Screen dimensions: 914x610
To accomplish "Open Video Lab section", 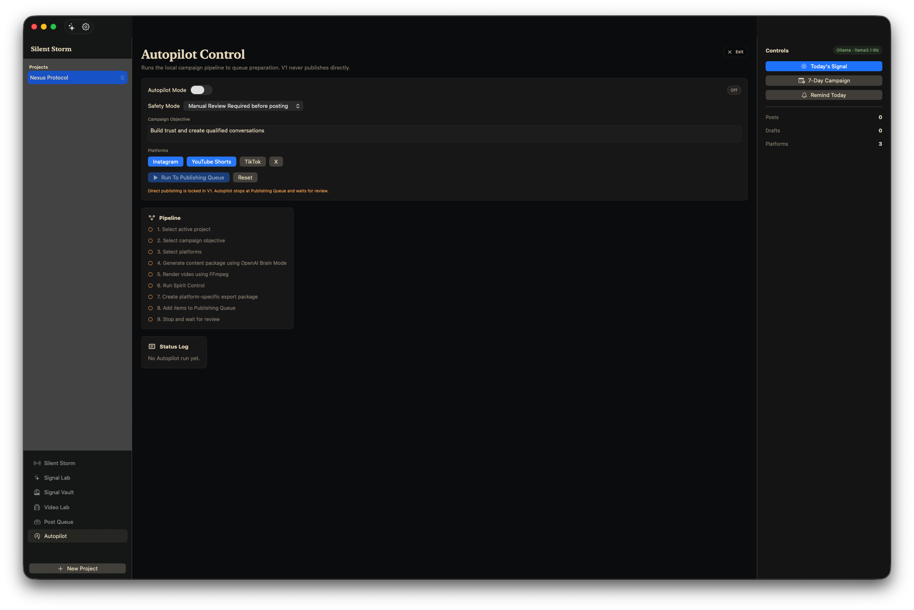I will tap(78, 507).
